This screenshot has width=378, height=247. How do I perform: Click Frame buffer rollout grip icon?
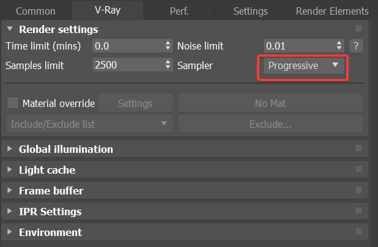359,190
